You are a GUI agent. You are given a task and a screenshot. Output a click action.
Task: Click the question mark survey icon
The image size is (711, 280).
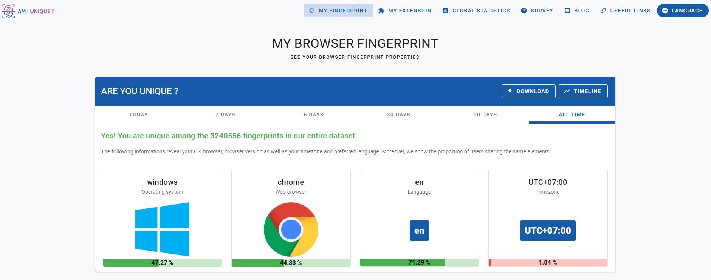(524, 11)
